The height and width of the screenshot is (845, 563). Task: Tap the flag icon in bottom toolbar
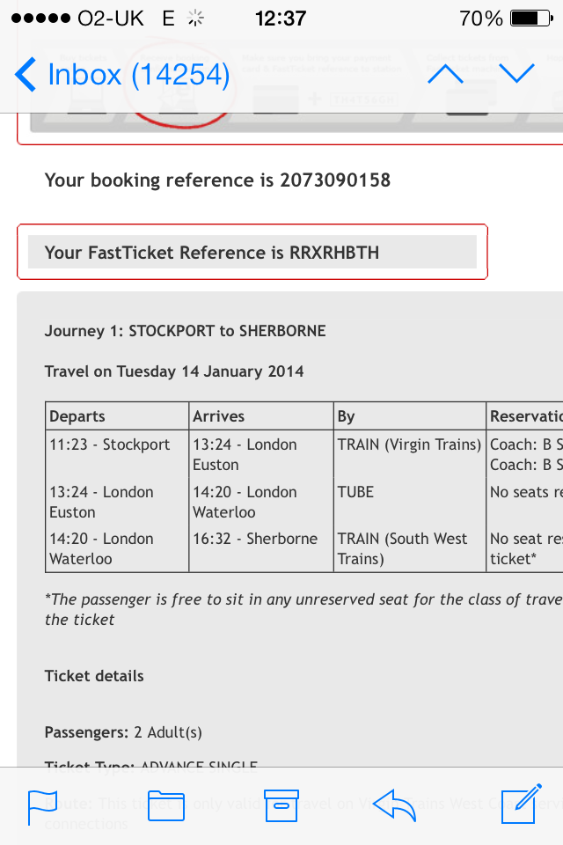[x=42, y=805]
